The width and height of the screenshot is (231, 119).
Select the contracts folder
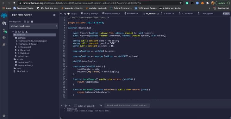click(x=34, y=35)
